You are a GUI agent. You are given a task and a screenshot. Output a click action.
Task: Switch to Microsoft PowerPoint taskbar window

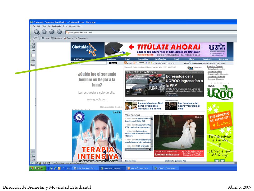pyautogui.click(x=139, y=168)
